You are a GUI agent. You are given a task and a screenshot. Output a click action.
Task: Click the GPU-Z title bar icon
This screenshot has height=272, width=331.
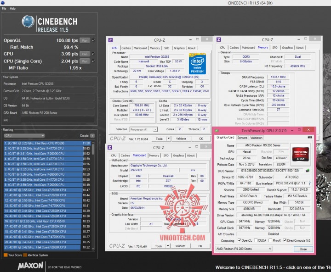pyautogui.click(x=217, y=131)
